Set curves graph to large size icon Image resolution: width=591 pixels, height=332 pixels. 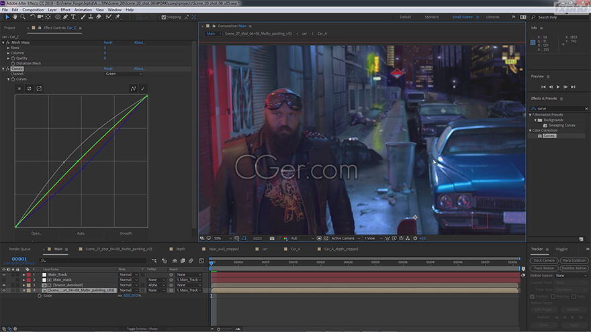39,89
